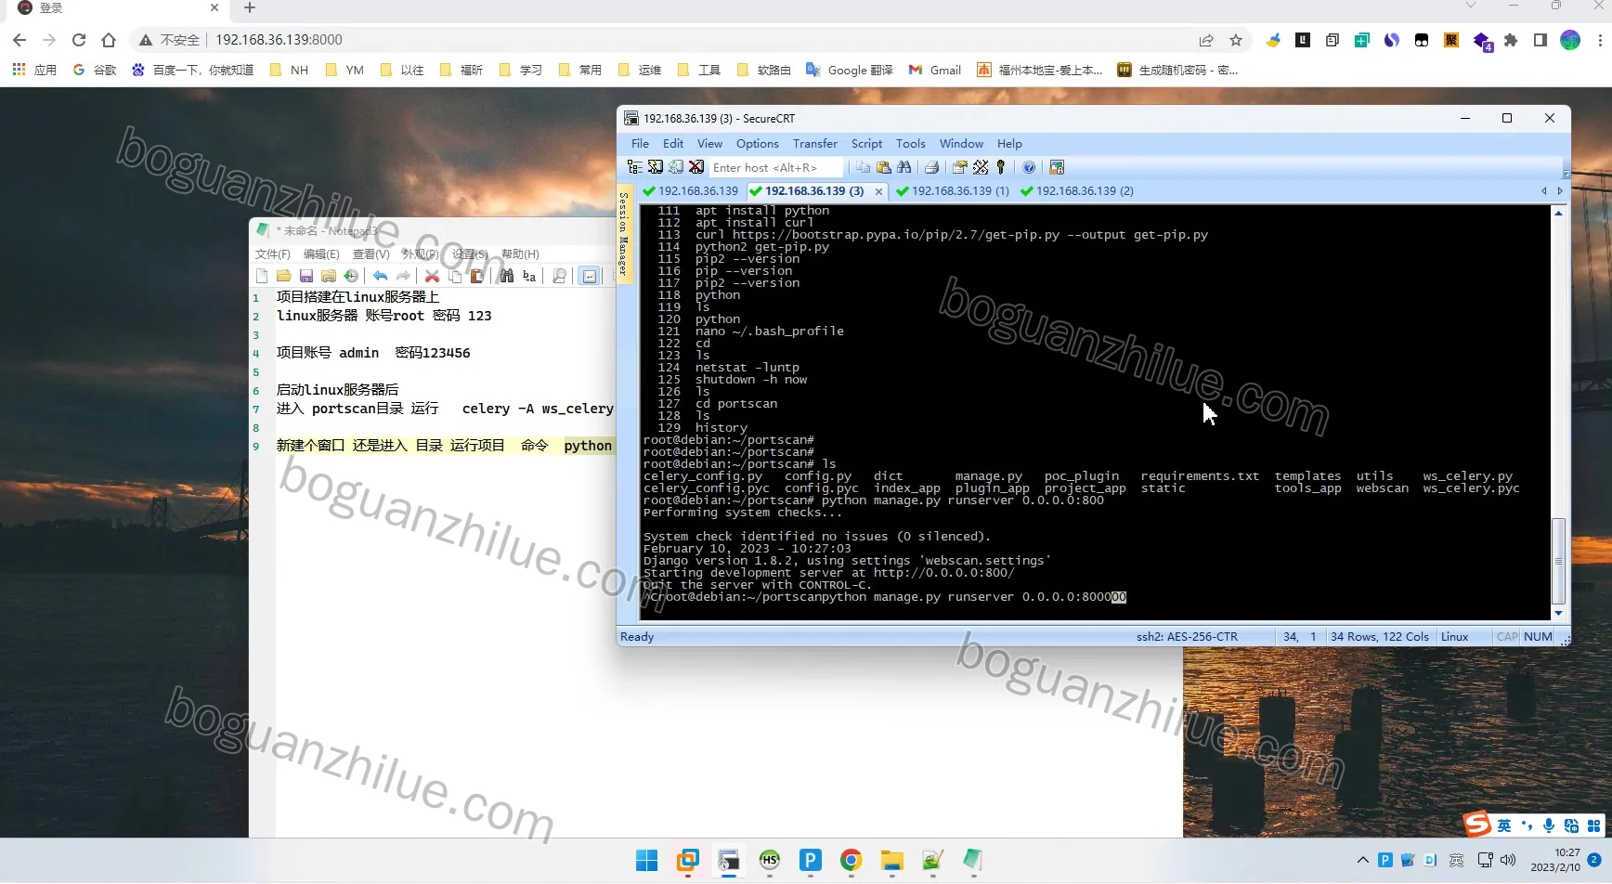This screenshot has width=1612, height=884.
Task: Click the Find binoculars icon in SecureCRT toolbar
Action: click(x=904, y=167)
